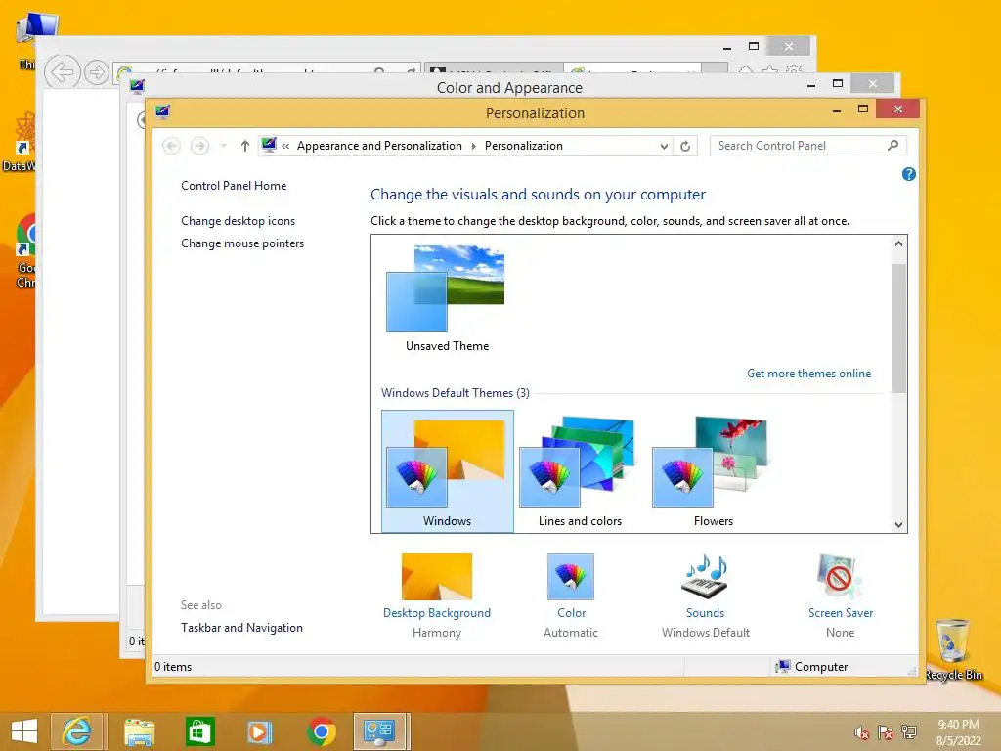Viewport: 1001px width, 751px height.
Task: Click the clock and date in taskbar
Action: point(958,732)
